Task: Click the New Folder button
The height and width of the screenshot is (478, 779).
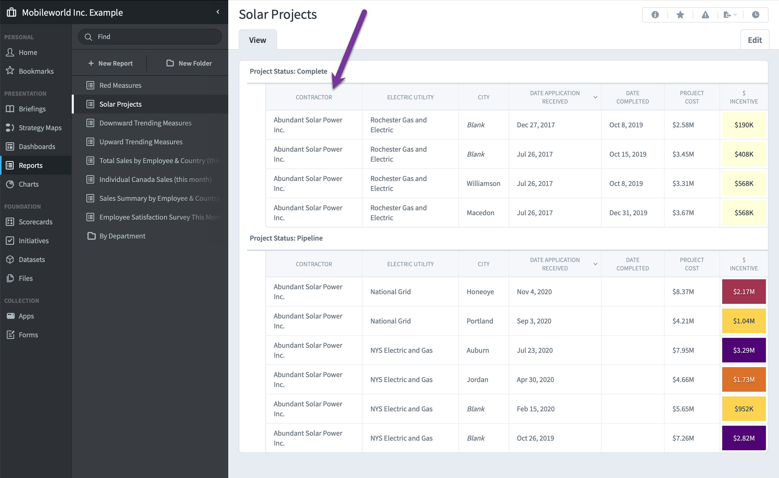Action: 189,63
